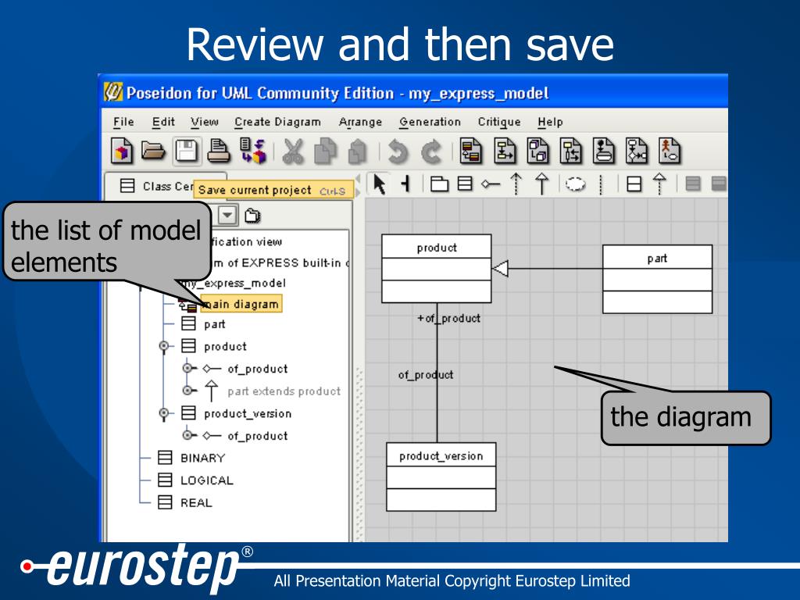Screen dimensions: 800x600
Task: Open the navigator view dropdown arrow
Action: (227, 216)
